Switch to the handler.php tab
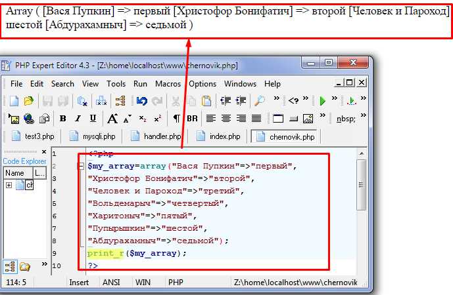Image resolution: width=453 pixels, height=295 pixels. (156, 136)
